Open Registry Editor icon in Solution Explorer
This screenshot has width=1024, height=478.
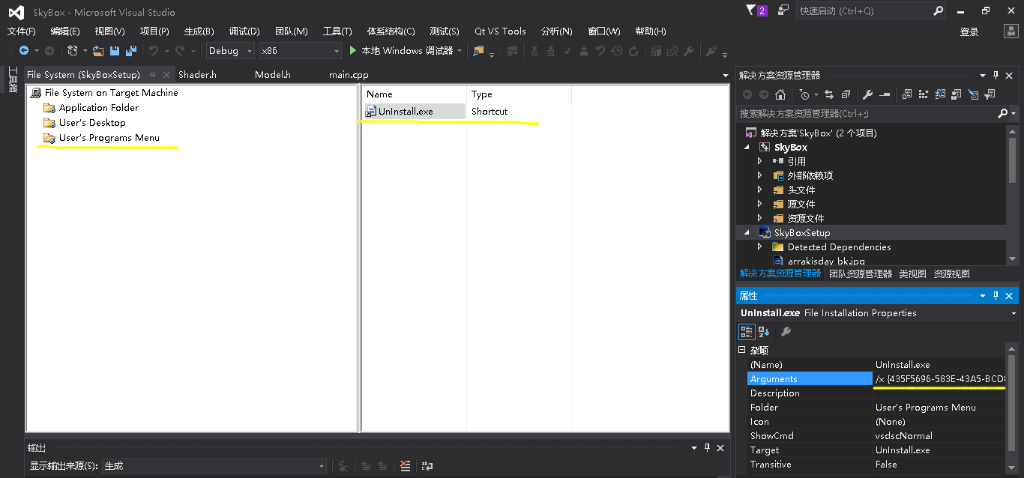point(924,94)
